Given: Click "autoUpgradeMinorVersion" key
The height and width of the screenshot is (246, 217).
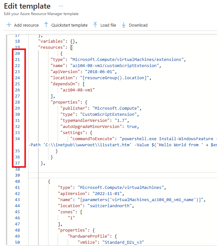Looking at the screenshot, I should click(91, 127).
